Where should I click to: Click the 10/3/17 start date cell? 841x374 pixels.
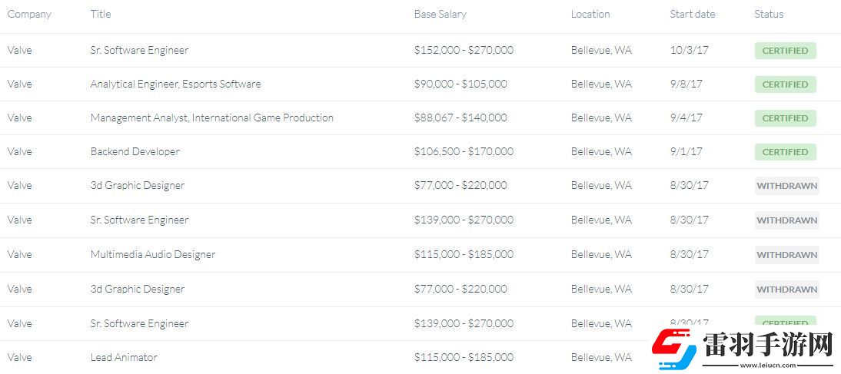[x=690, y=51]
